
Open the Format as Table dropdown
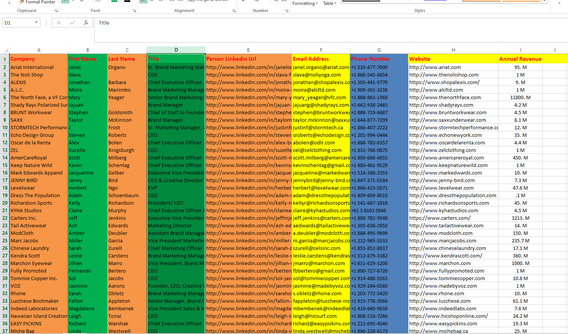click(x=329, y=3)
